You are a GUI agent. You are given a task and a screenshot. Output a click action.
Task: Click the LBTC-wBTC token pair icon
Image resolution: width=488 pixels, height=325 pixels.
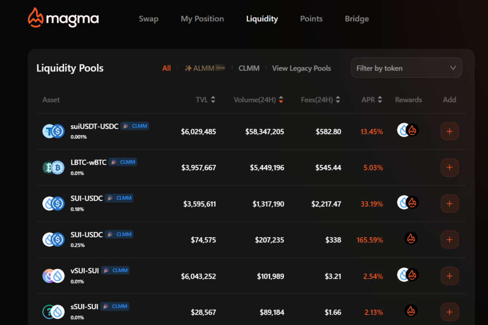click(53, 167)
